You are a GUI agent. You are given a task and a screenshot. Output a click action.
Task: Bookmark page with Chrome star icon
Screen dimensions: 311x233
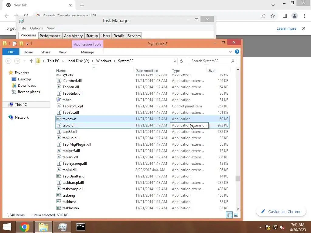pos(273,16)
